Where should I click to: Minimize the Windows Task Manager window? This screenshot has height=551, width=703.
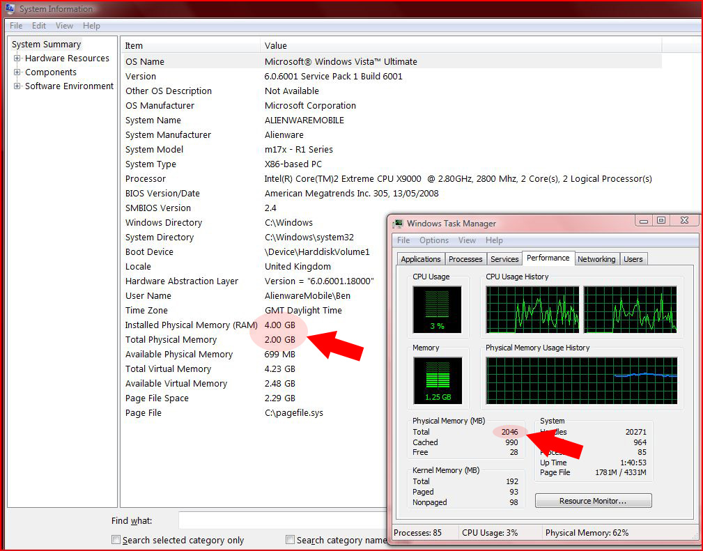644,220
